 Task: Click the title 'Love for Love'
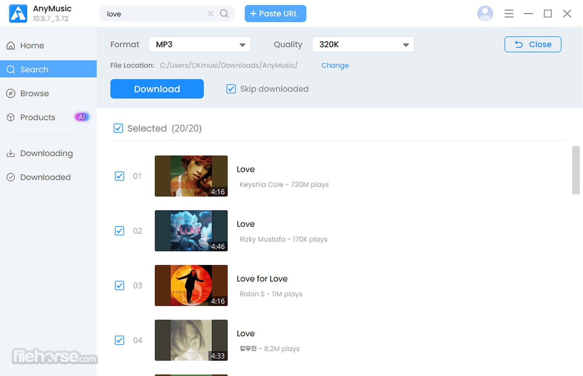[x=262, y=279]
